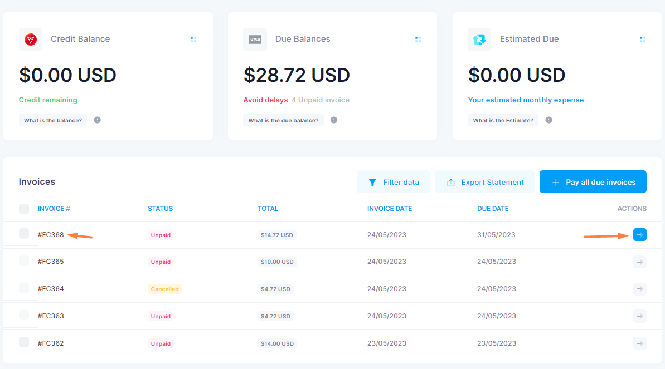
Task: Click the 'What is the due balance?' label
Action: [x=283, y=120]
